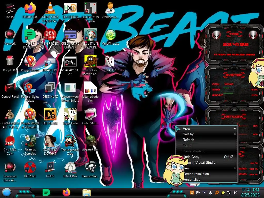Click Refresh in the context menu
Screen dimensions: 264x198
coord(207,140)
